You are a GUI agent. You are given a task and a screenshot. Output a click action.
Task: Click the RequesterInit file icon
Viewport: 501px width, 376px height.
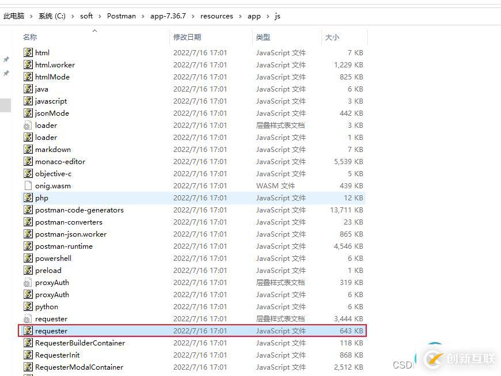tap(28, 355)
